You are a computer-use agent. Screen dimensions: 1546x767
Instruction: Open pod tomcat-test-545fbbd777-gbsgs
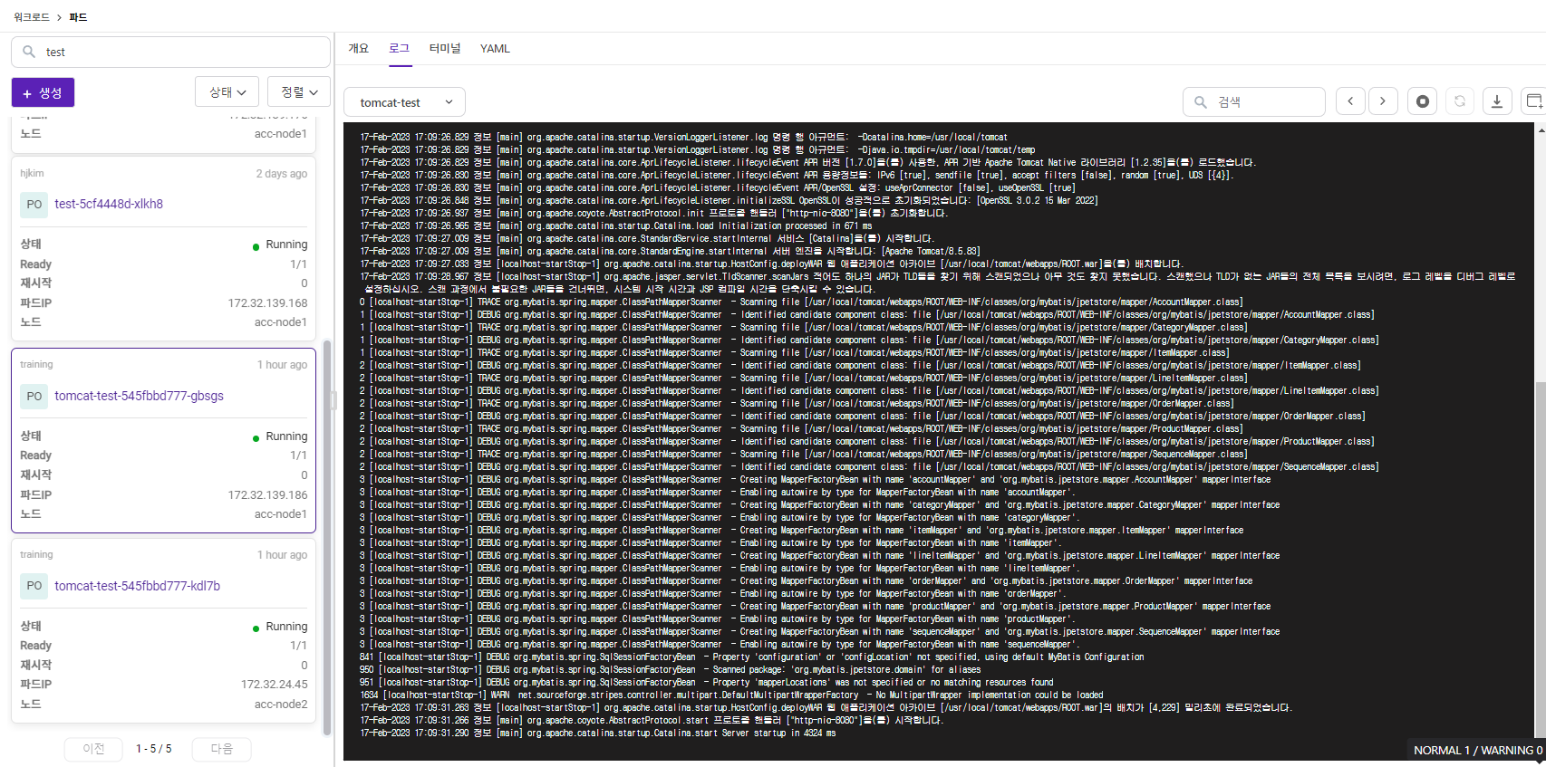(x=139, y=397)
